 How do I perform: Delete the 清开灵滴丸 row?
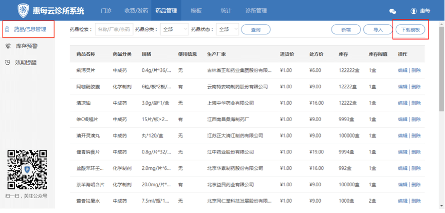pos(416,135)
